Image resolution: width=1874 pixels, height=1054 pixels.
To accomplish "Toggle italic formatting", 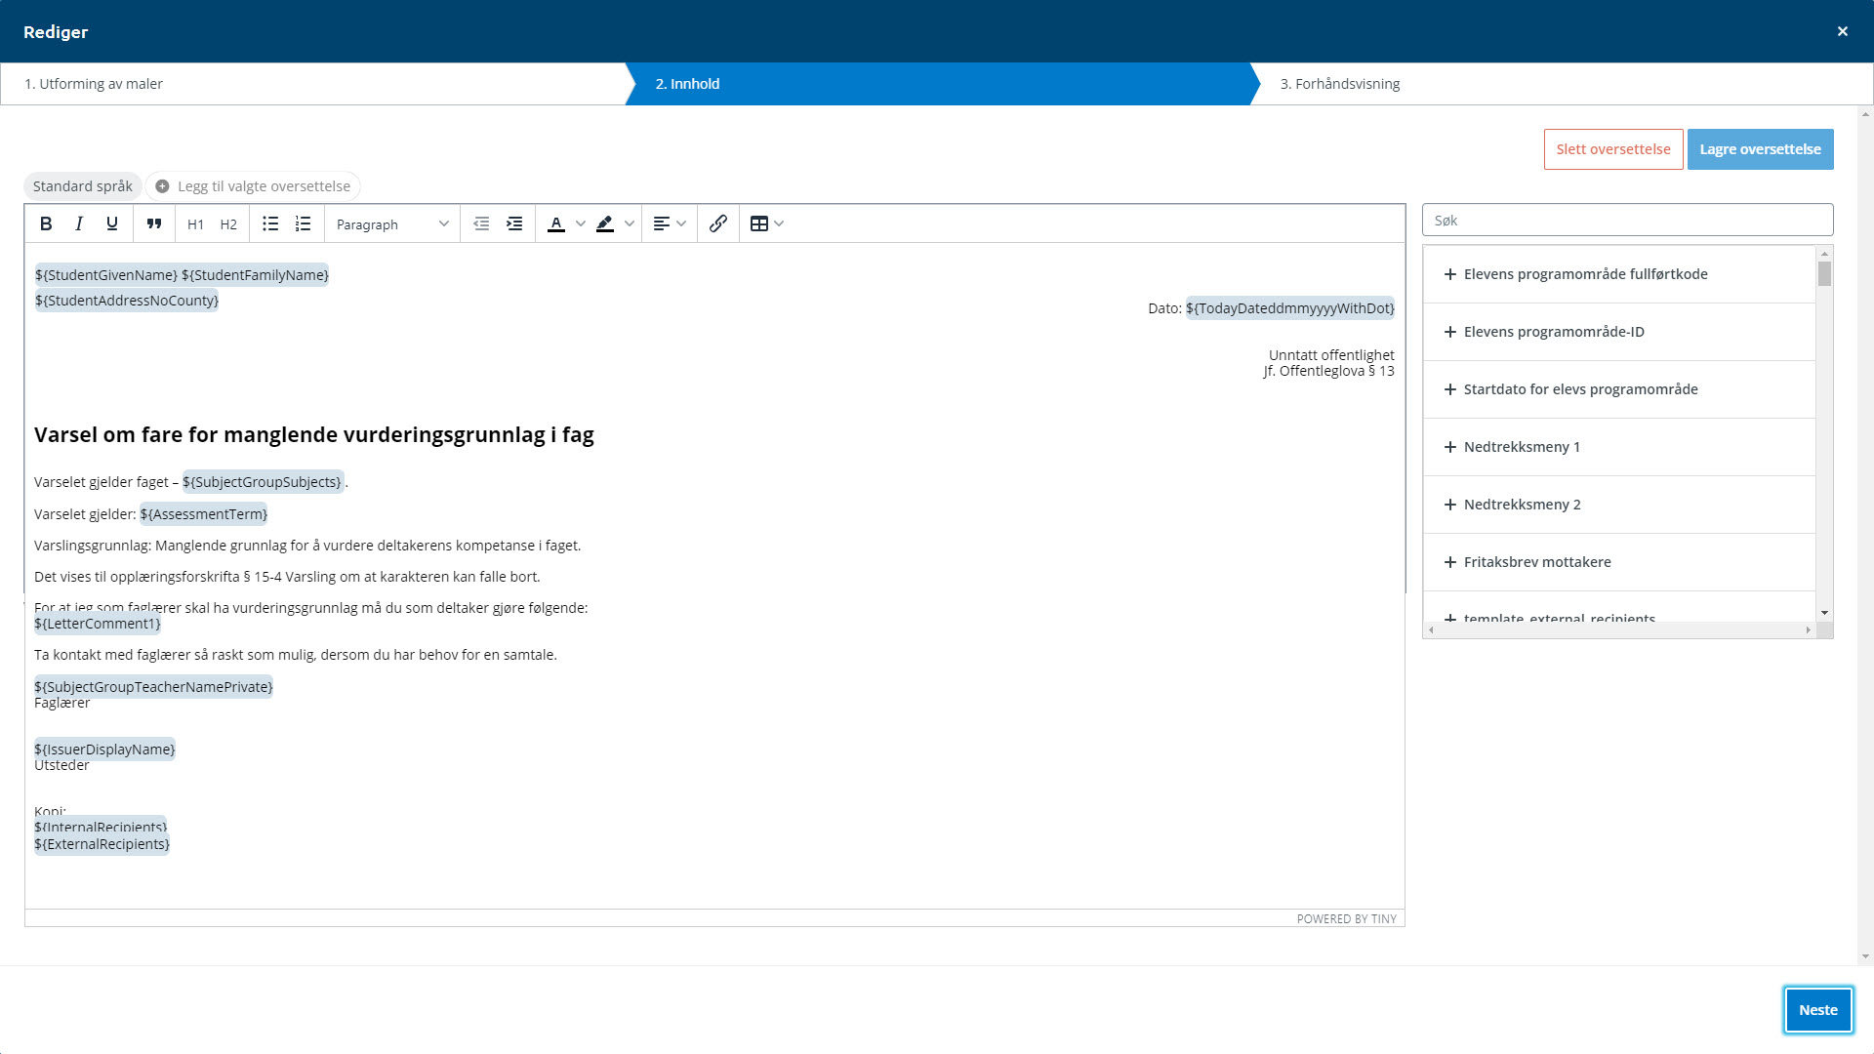I will (x=79, y=223).
